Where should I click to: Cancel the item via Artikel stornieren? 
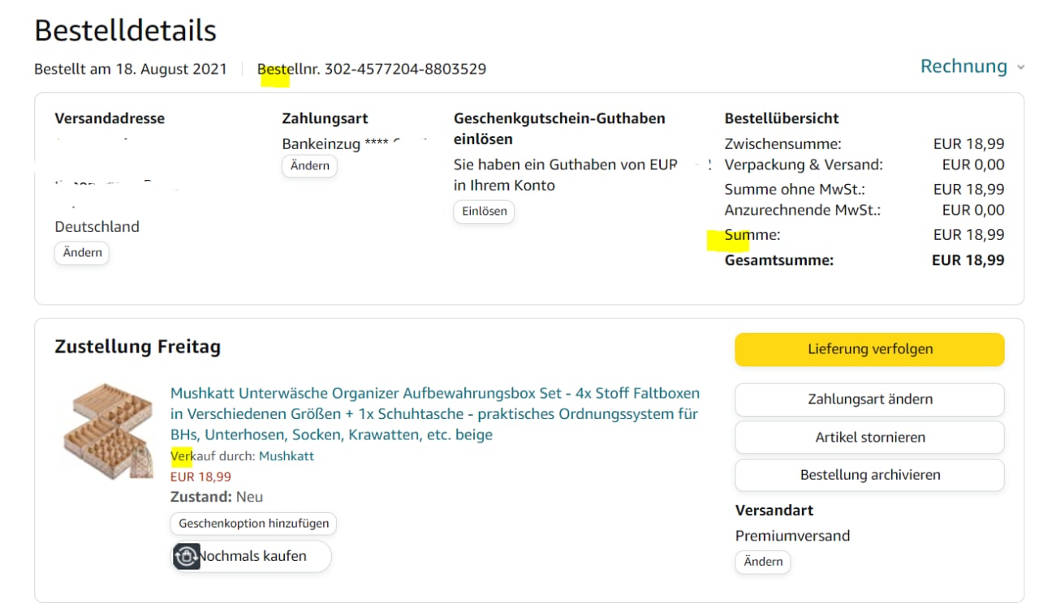pyautogui.click(x=869, y=437)
